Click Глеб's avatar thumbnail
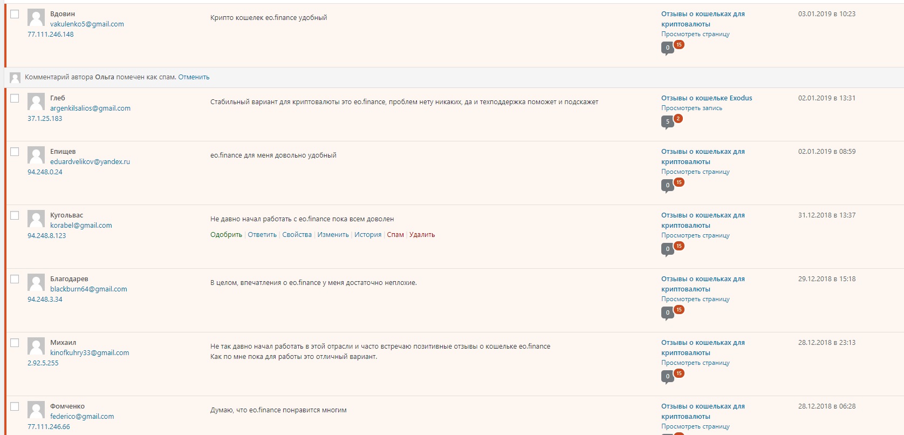The height and width of the screenshot is (435, 904). (36, 102)
